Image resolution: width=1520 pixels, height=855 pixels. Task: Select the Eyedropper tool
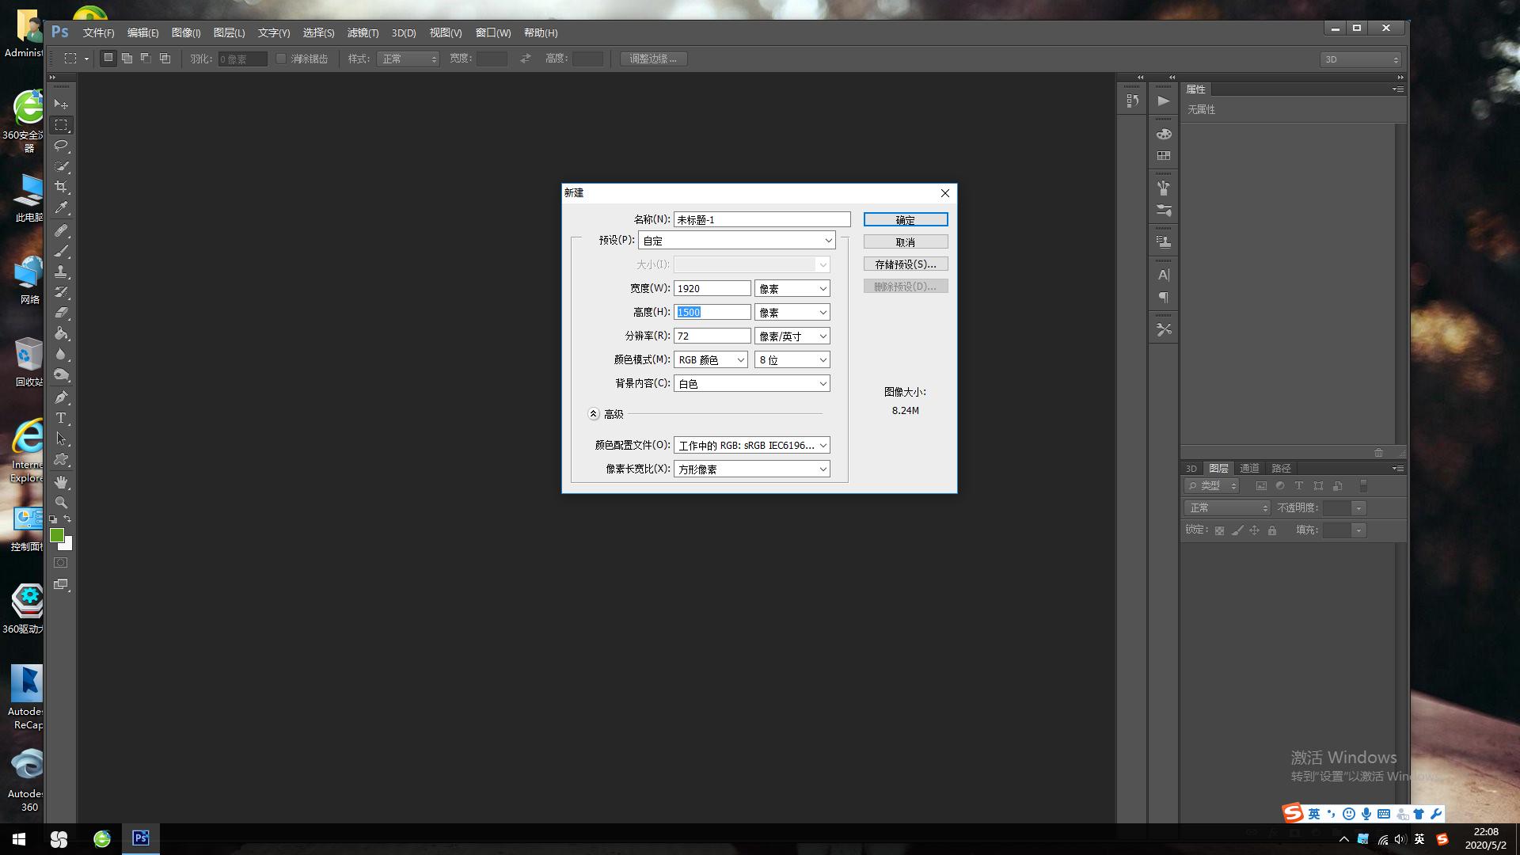[x=61, y=208]
